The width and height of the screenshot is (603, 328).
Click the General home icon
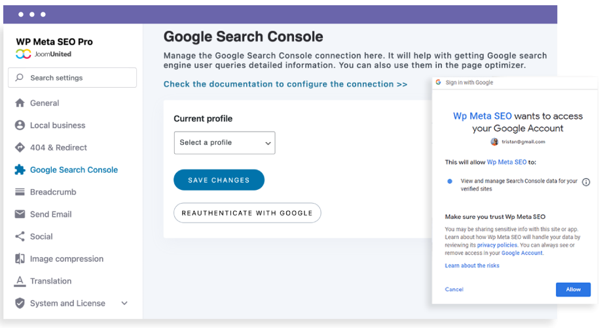coord(19,103)
